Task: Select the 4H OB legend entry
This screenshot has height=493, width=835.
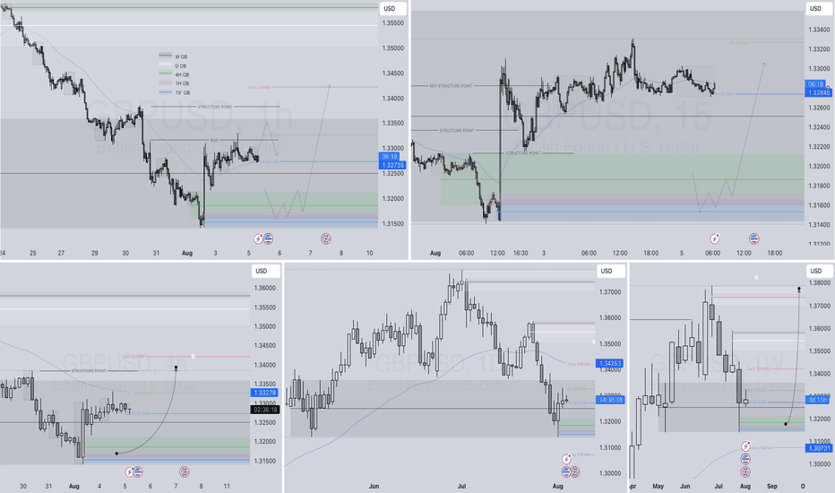Action: pos(174,74)
